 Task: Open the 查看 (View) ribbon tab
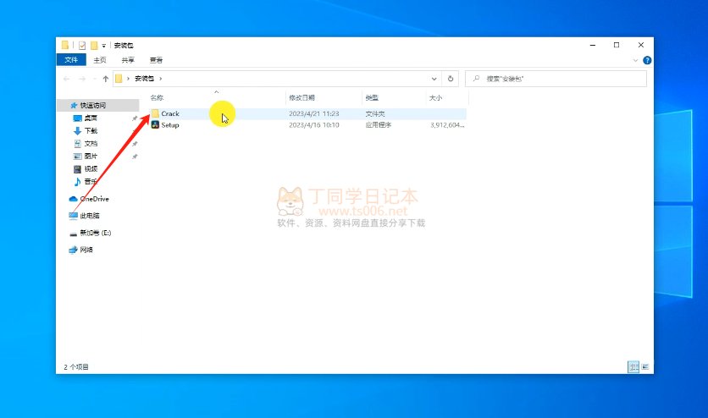[x=156, y=60]
